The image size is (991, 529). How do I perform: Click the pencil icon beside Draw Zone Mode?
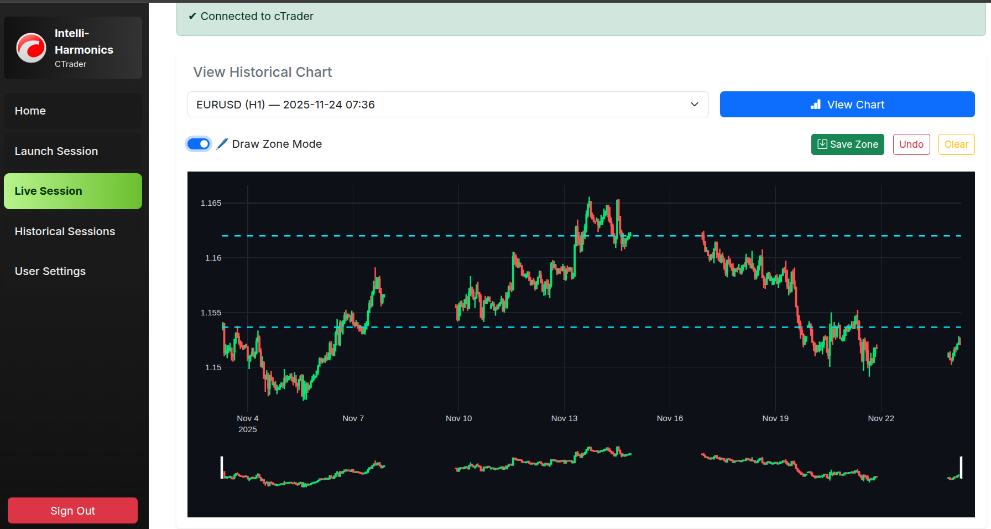click(x=222, y=144)
